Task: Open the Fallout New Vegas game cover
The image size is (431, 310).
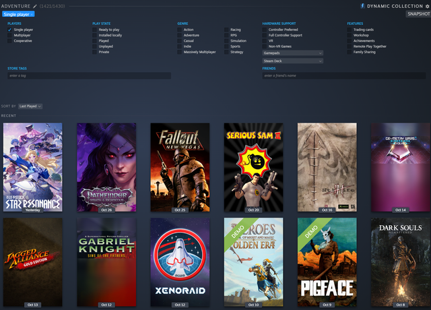Action: click(180, 167)
